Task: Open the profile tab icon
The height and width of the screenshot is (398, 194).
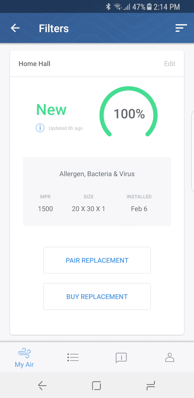Action: pyautogui.click(x=170, y=357)
